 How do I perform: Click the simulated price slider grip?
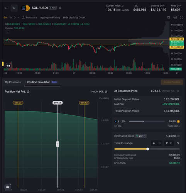[x=57, y=144]
